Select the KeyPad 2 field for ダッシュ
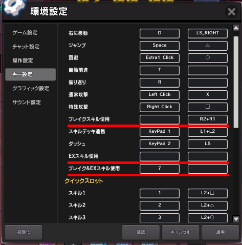 point(160,144)
